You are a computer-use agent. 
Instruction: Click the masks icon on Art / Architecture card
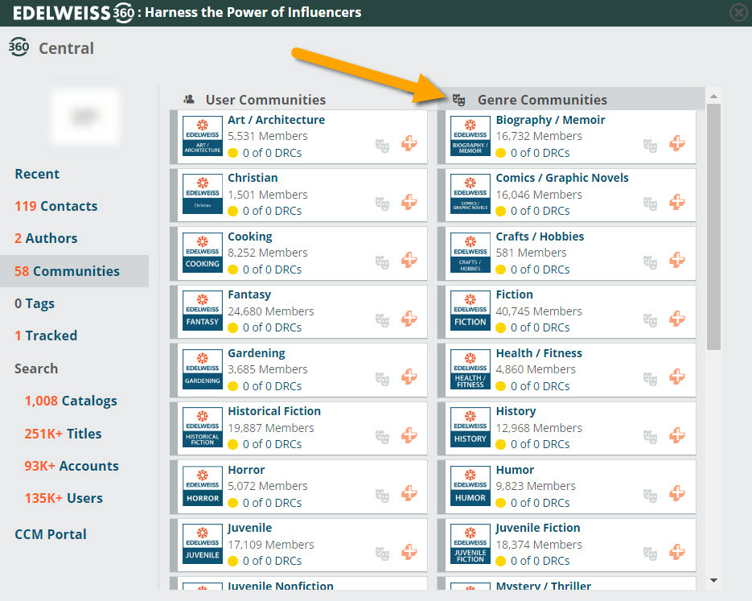pos(382,146)
